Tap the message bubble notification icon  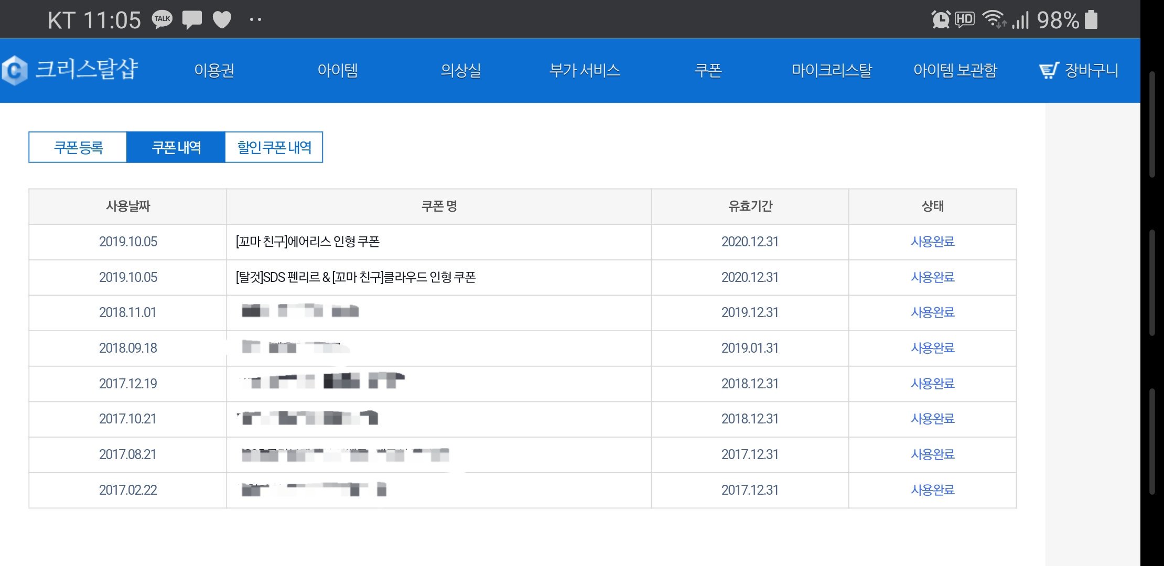(x=192, y=20)
